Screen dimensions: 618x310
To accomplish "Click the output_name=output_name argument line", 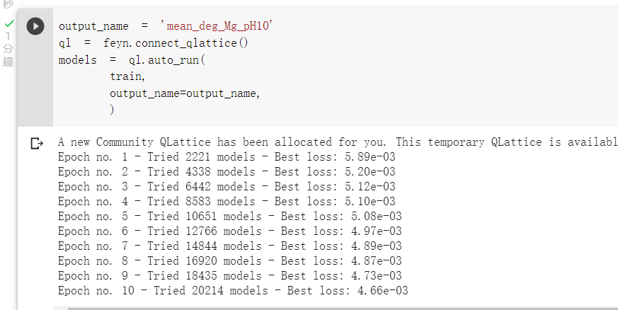I will pyautogui.click(x=184, y=93).
